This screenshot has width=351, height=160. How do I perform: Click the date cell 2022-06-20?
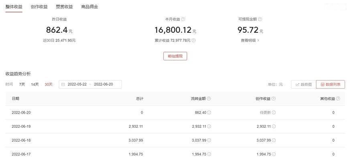[21, 112]
